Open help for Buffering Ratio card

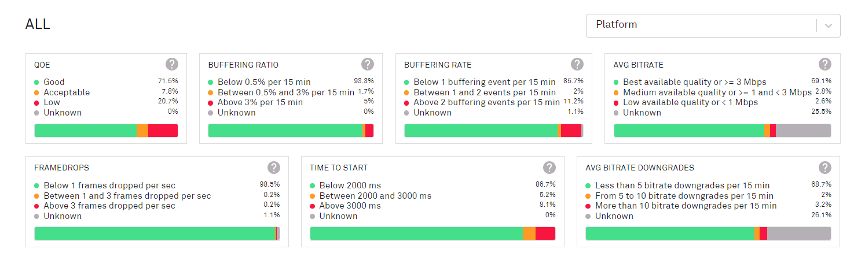tap(368, 64)
